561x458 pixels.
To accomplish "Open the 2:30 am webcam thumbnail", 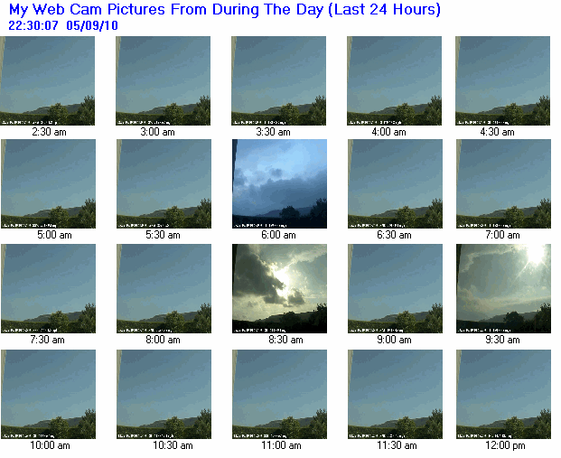I will [47, 80].
